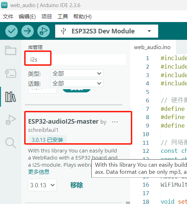The height and width of the screenshot is (204, 187).
Task: Click the void keyword on line 18
Action: coord(167,202)
